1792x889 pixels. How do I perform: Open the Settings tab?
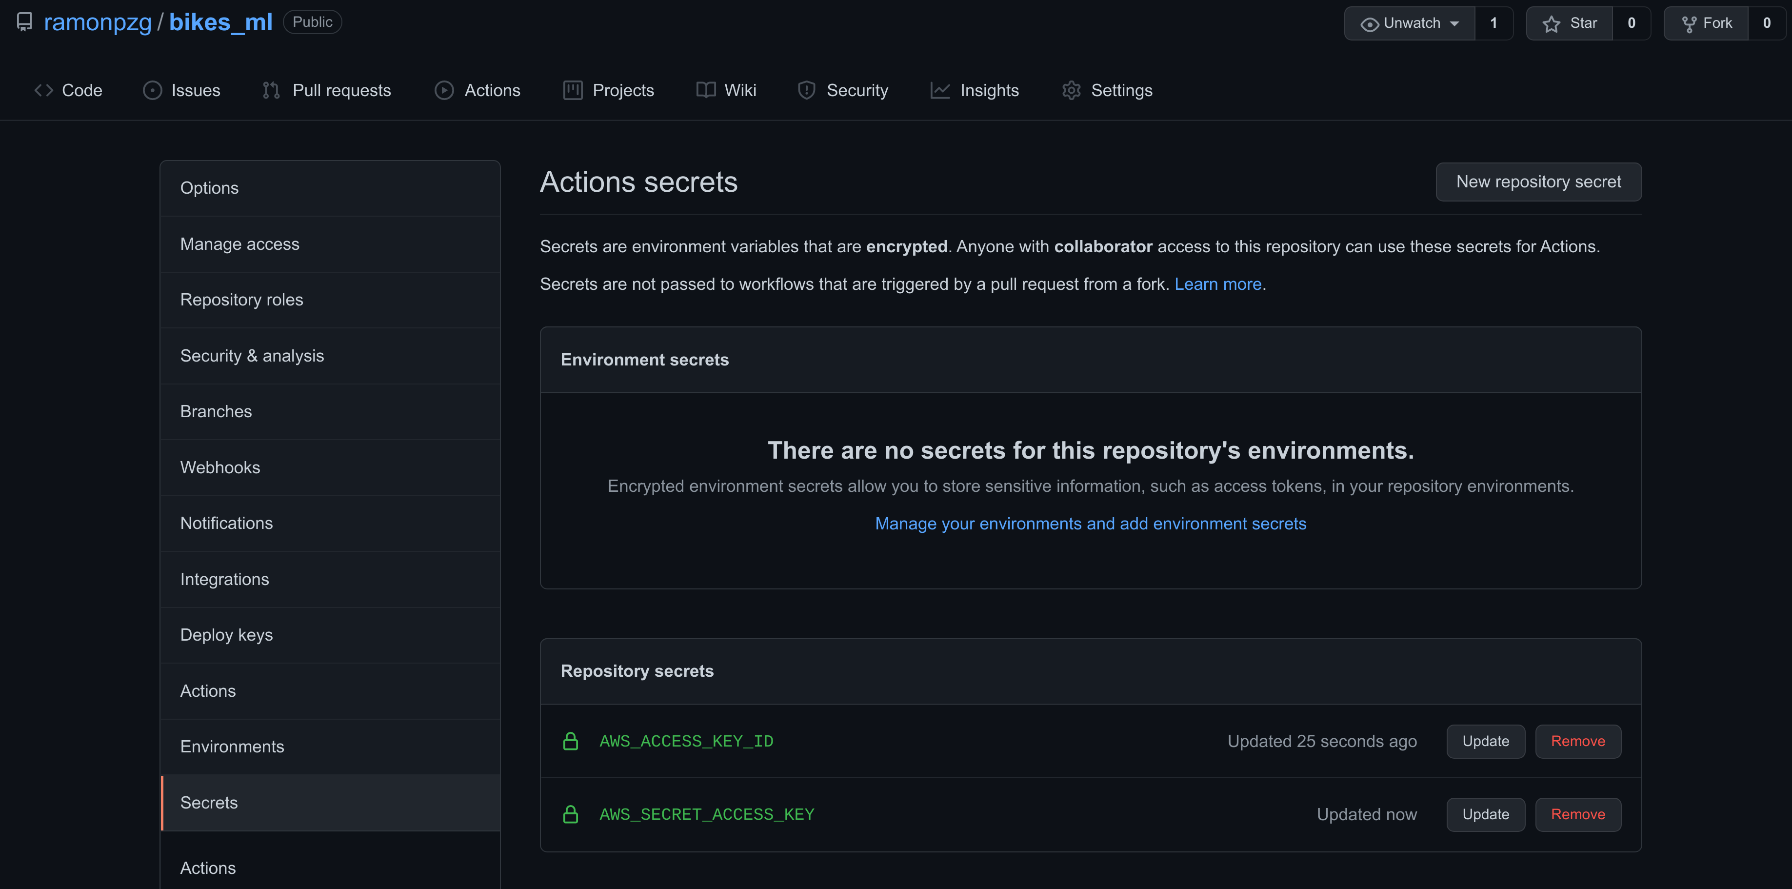pyautogui.click(x=1108, y=90)
